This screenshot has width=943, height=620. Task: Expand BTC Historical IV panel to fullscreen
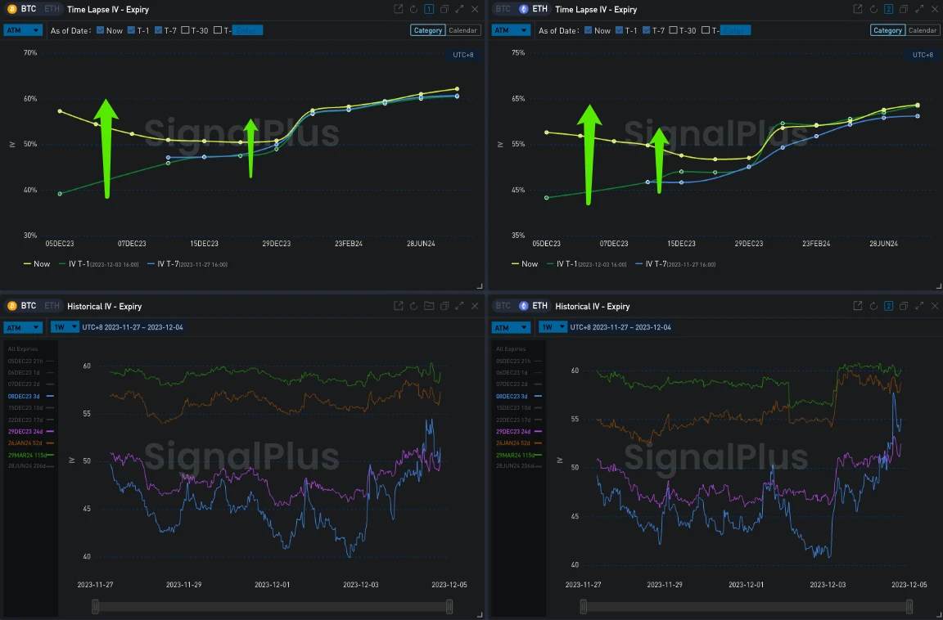point(459,306)
